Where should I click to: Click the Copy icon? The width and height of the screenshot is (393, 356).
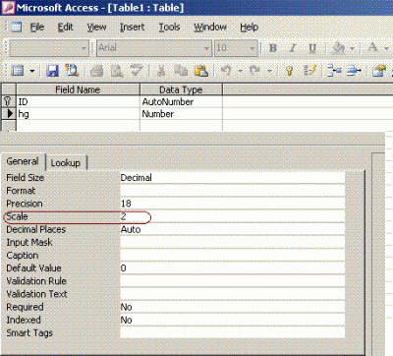(x=181, y=71)
